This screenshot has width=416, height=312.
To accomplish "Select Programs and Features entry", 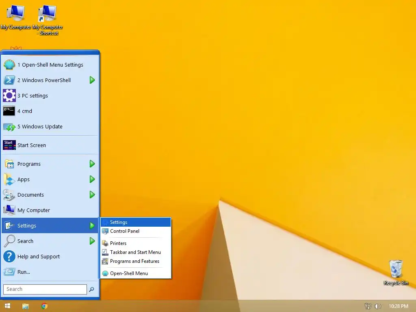I will point(136,261).
